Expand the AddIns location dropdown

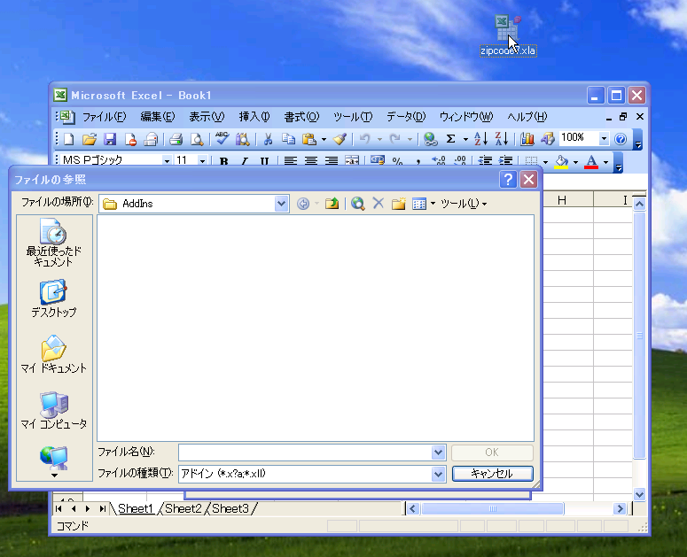(281, 204)
